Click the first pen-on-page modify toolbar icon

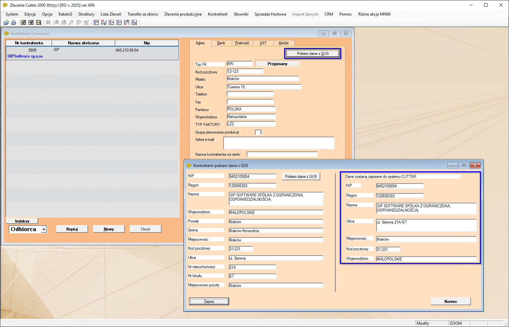point(23,22)
